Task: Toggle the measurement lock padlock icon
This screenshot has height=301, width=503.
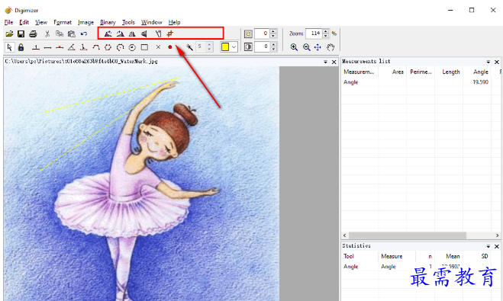Action: 21,47
